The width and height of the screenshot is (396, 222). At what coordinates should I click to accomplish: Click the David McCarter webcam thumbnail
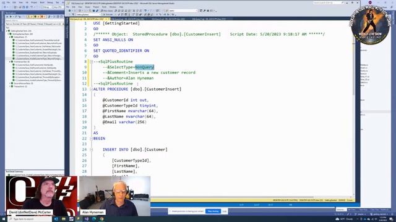41,196
